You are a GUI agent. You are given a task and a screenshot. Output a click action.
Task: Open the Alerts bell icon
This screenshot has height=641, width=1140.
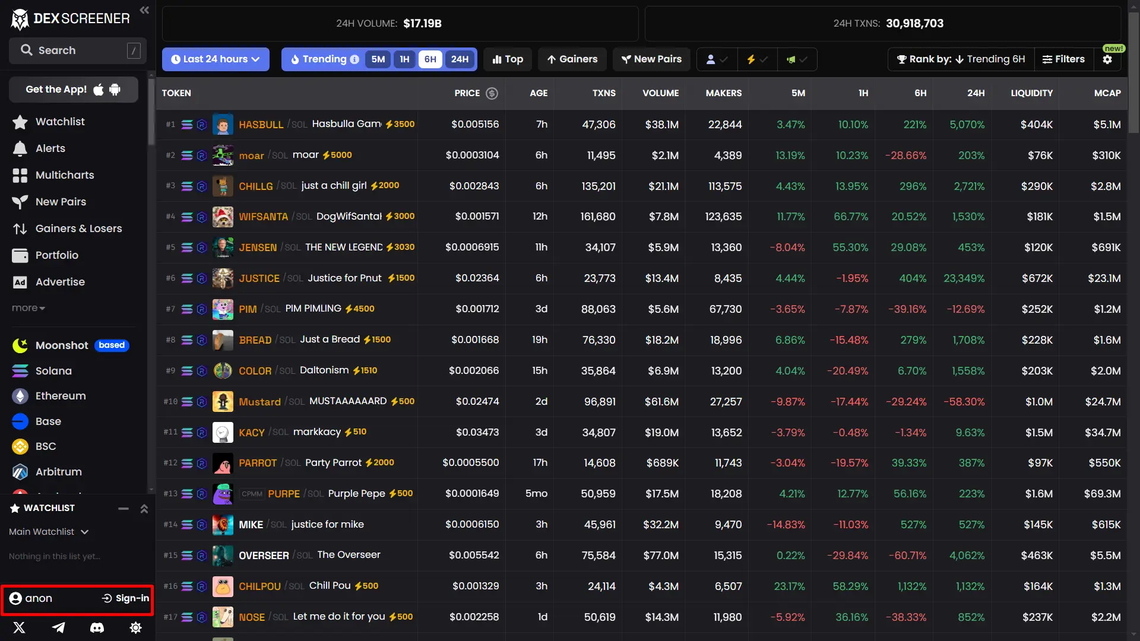click(x=20, y=148)
